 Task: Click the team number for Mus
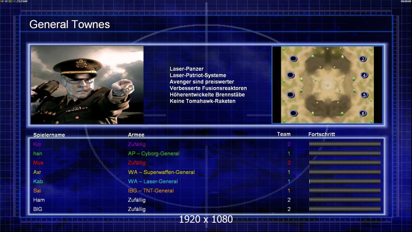tap(289, 163)
